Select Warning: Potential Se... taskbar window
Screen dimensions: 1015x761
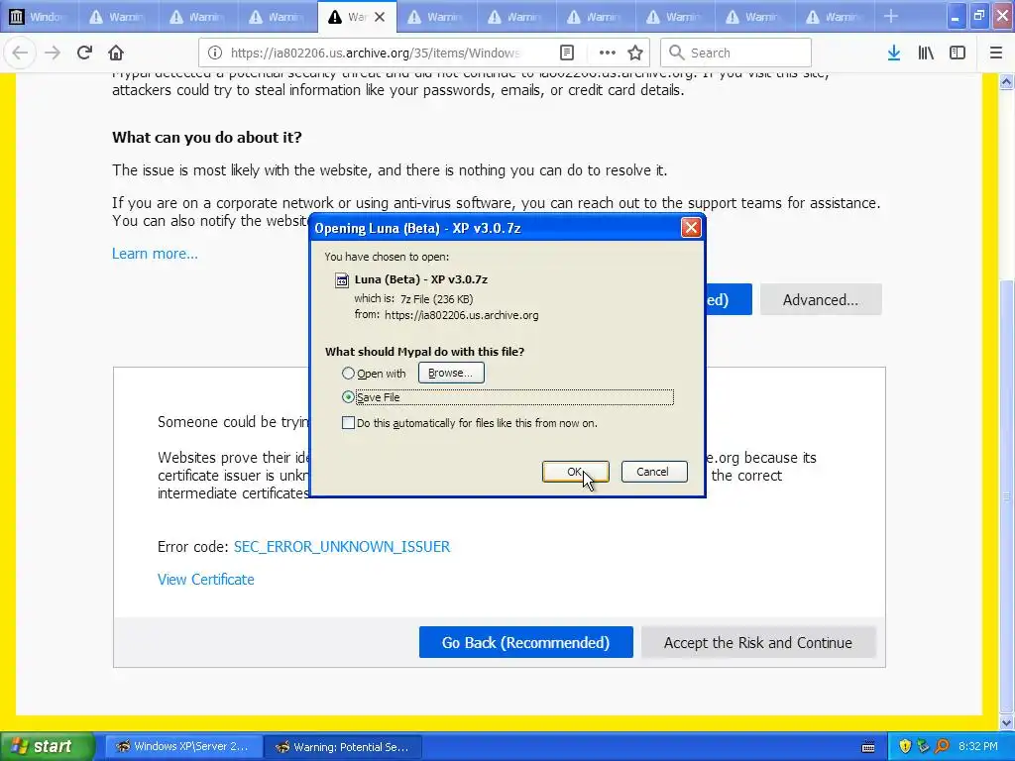343,747
